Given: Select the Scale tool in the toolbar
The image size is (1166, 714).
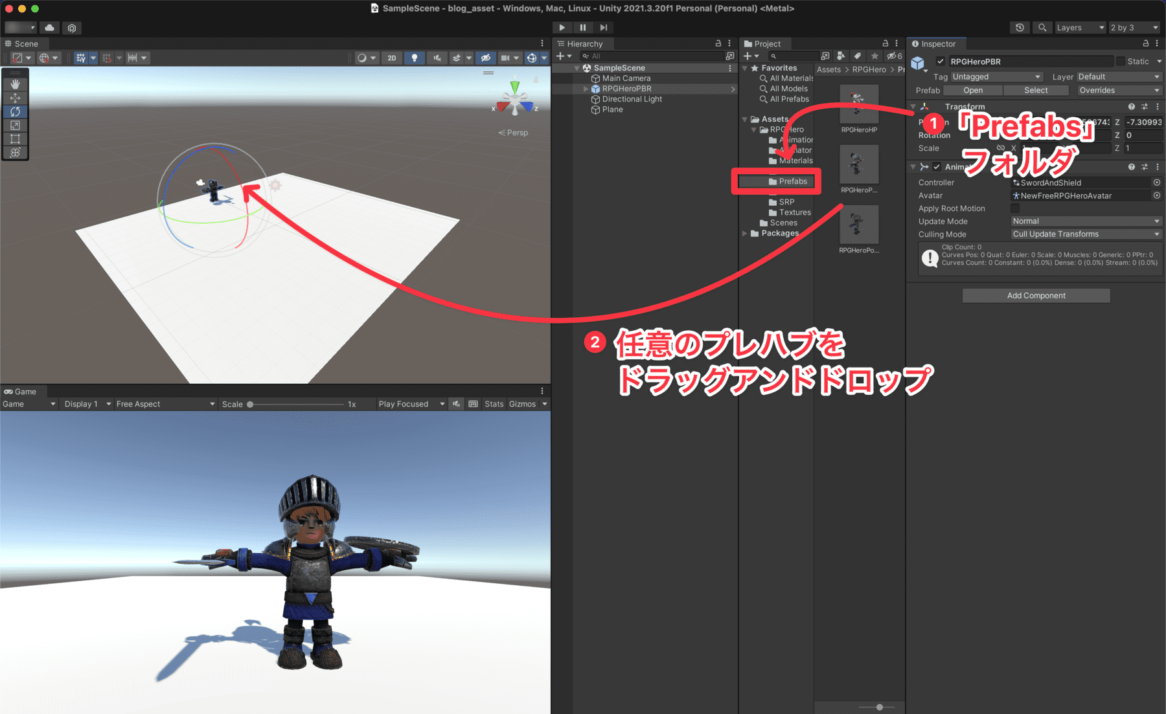Looking at the screenshot, I should [x=15, y=125].
